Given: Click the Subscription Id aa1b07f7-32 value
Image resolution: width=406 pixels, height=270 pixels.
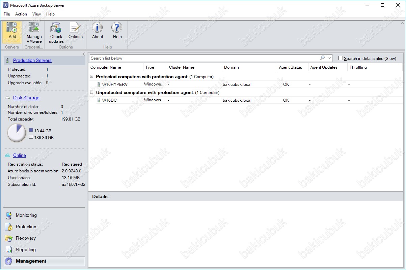Looking at the screenshot, I should [74, 184].
